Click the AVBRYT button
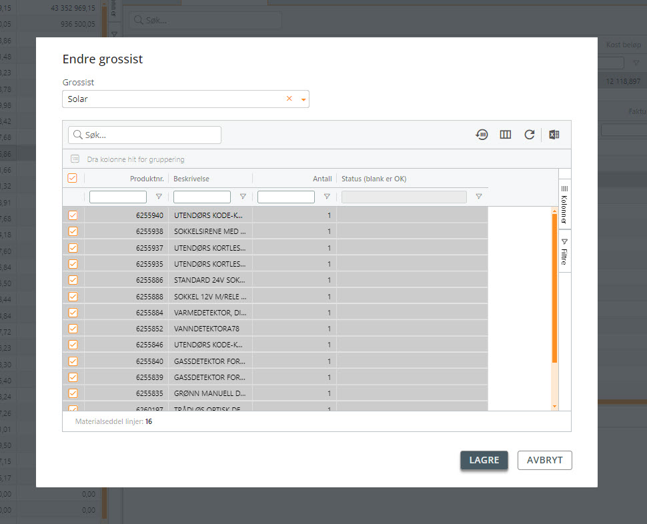The image size is (647, 524). click(545, 460)
